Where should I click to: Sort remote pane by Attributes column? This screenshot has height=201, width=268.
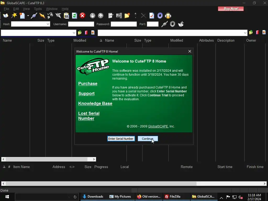(x=206, y=41)
